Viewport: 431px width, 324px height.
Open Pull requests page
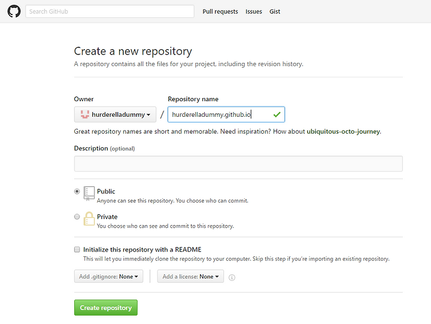[220, 11]
